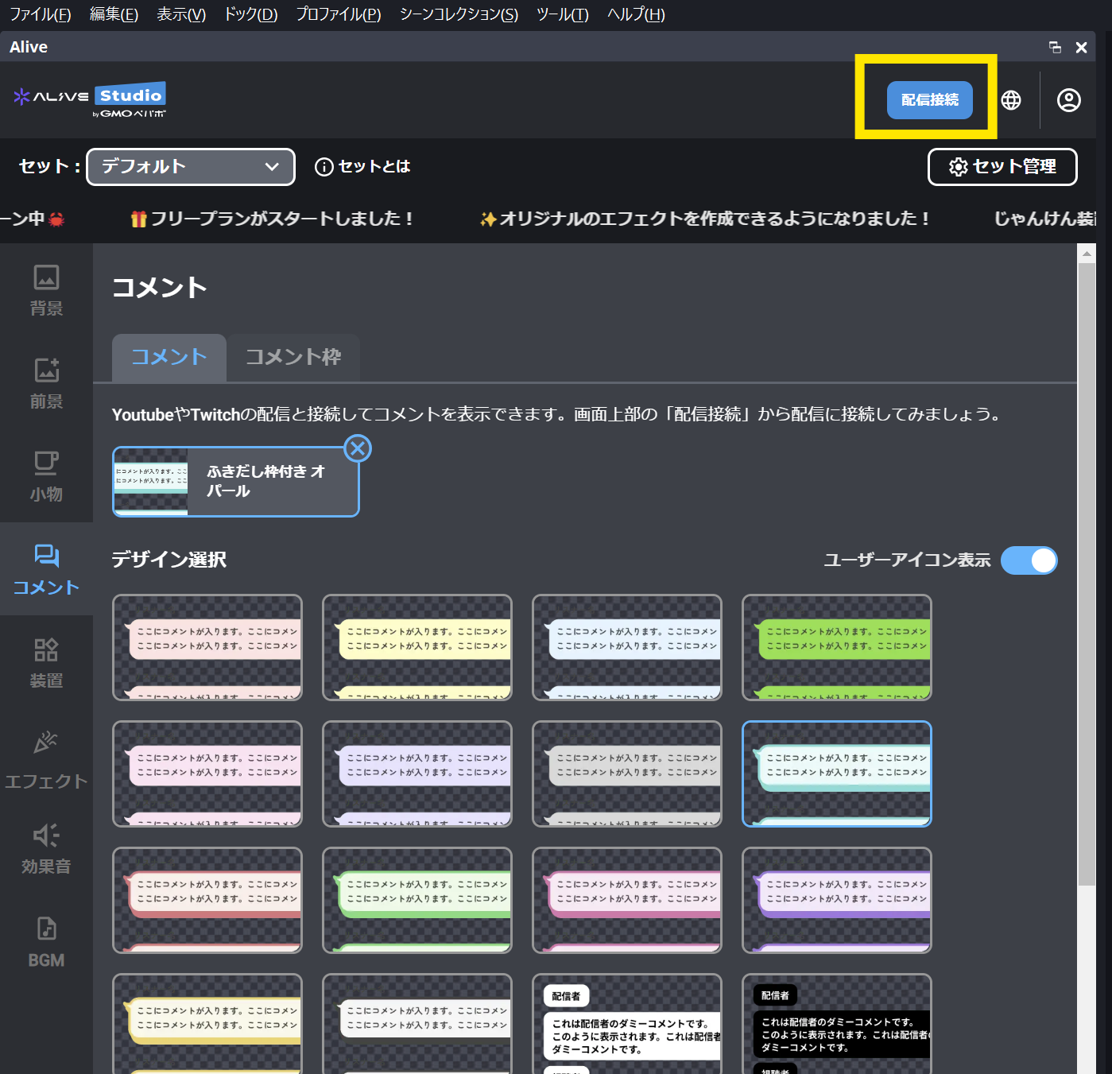
Task: Click the セットとは info link
Action: pos(363,167)
